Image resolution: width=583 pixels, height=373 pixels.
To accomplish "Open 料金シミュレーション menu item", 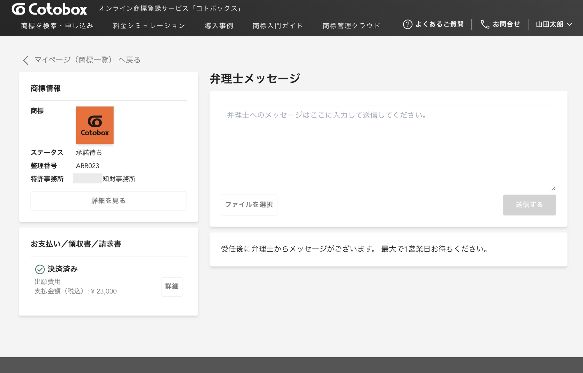I will pyautogui.click(x=149, y=26).
